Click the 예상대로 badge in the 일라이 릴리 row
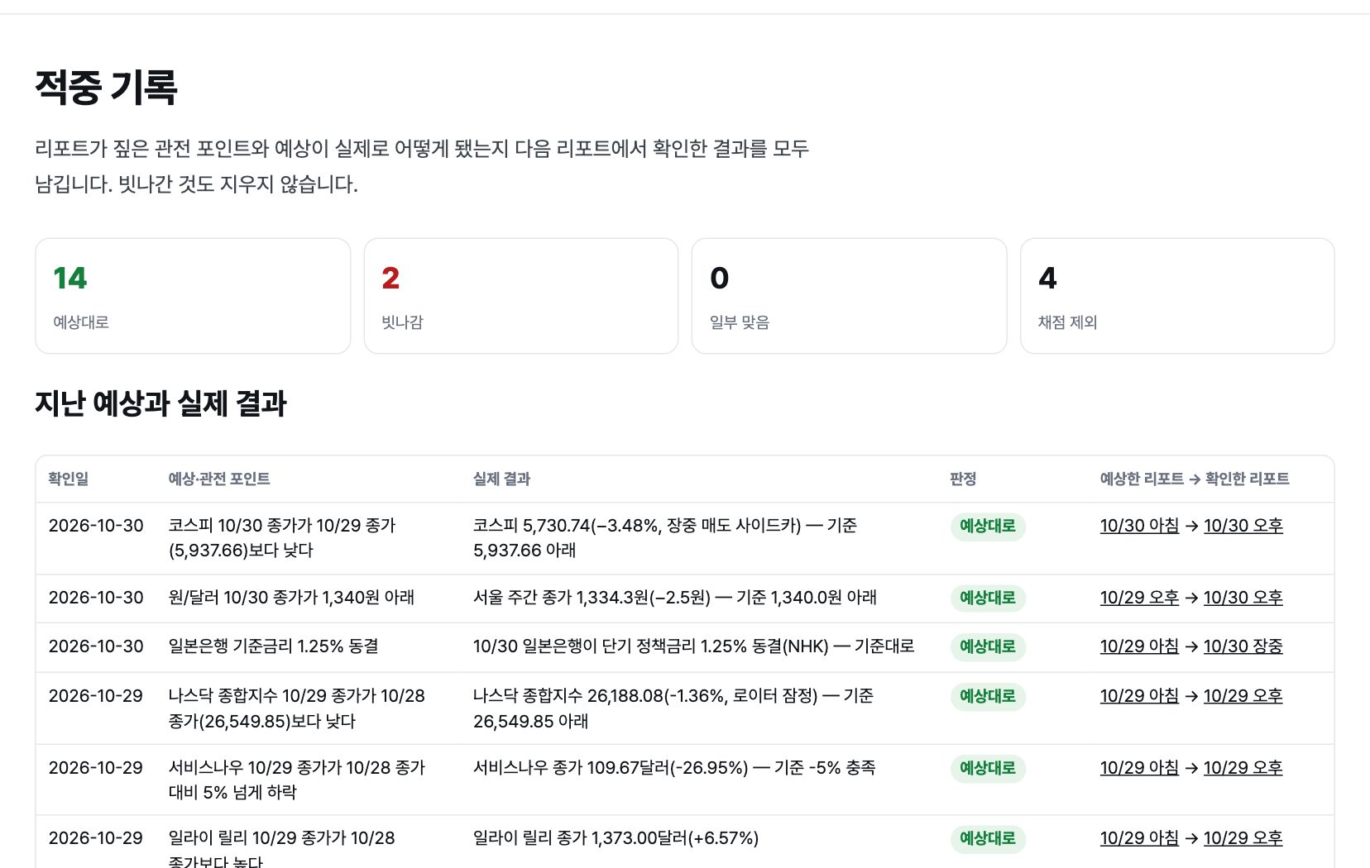 pos(988,839)
